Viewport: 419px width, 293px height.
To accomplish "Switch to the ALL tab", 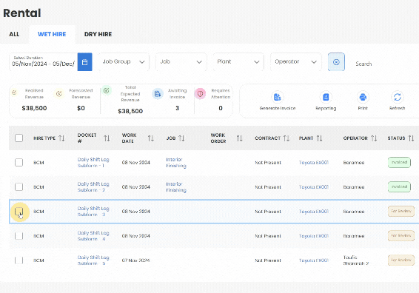I will [x=14, y=34].
